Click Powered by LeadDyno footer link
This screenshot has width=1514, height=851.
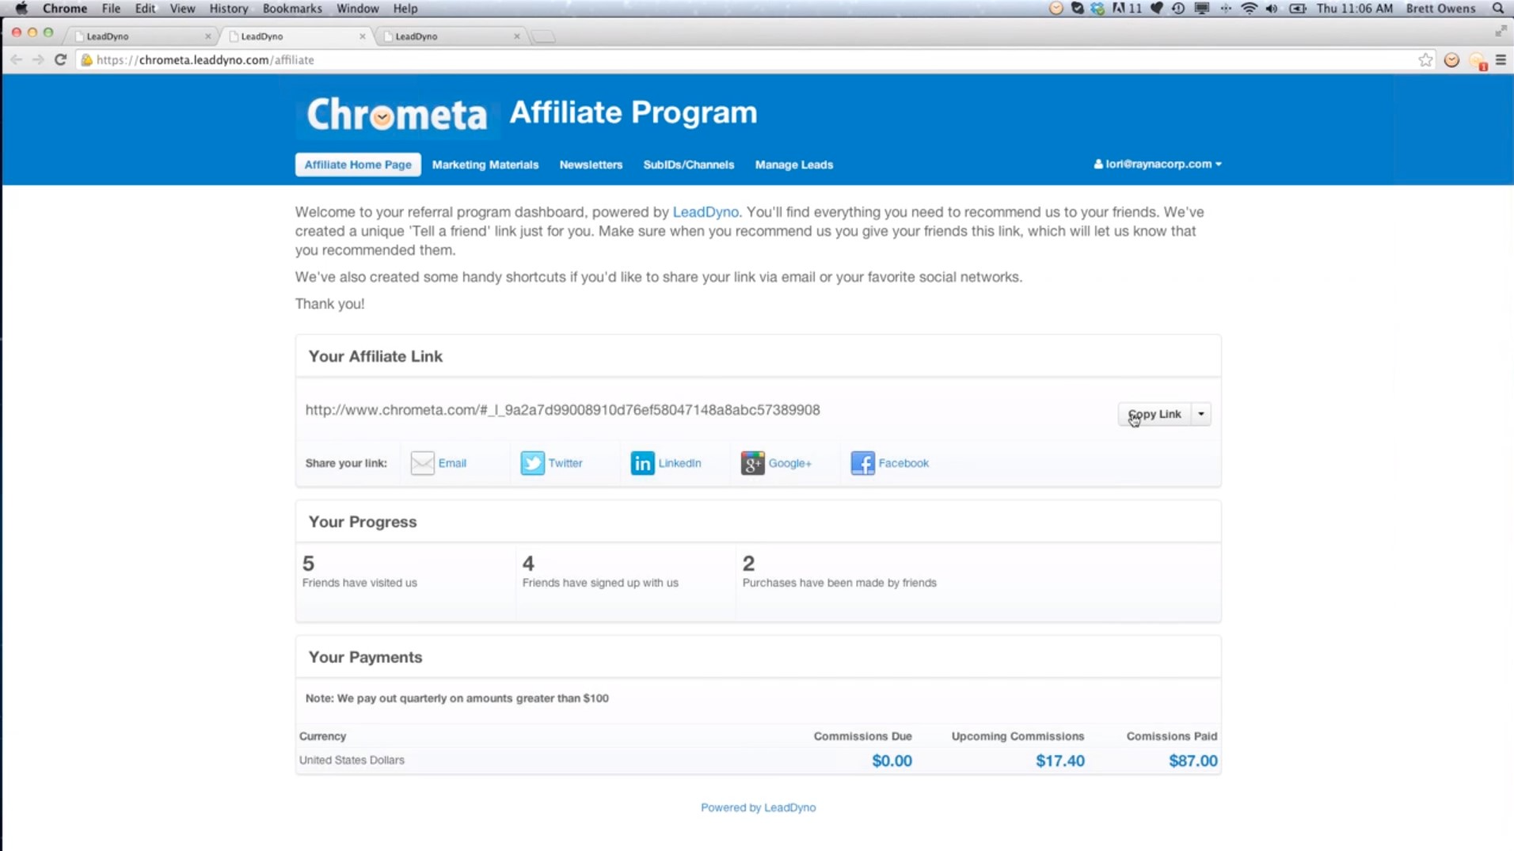coord(758,807)
